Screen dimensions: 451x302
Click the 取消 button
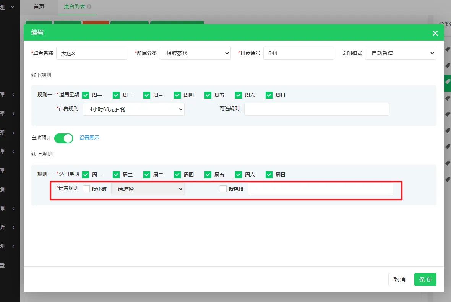click(x=399, y=279)
